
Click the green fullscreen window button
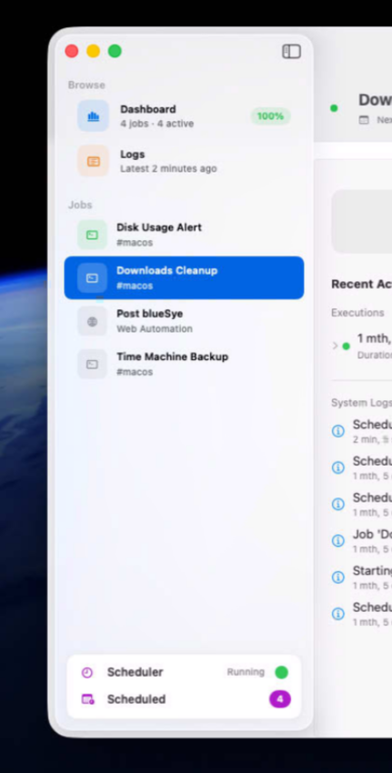115,51
